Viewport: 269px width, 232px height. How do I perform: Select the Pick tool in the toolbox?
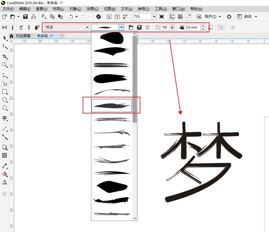click(x=4, y=38)
